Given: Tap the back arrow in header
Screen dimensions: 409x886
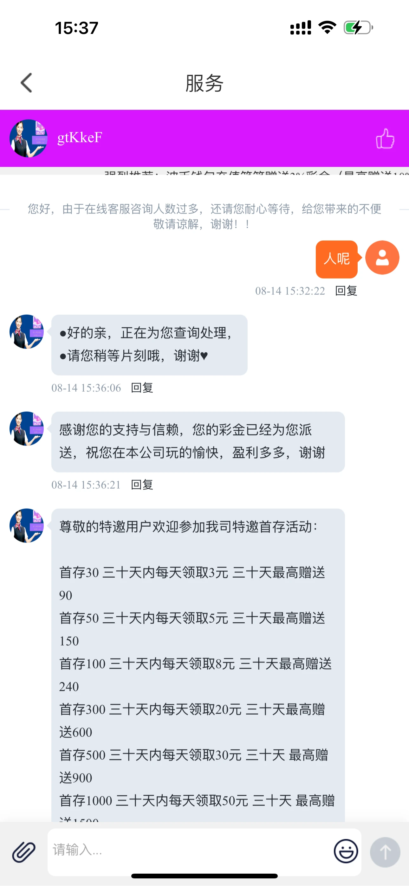Looking at the screenshot, I should pos(27,83).
